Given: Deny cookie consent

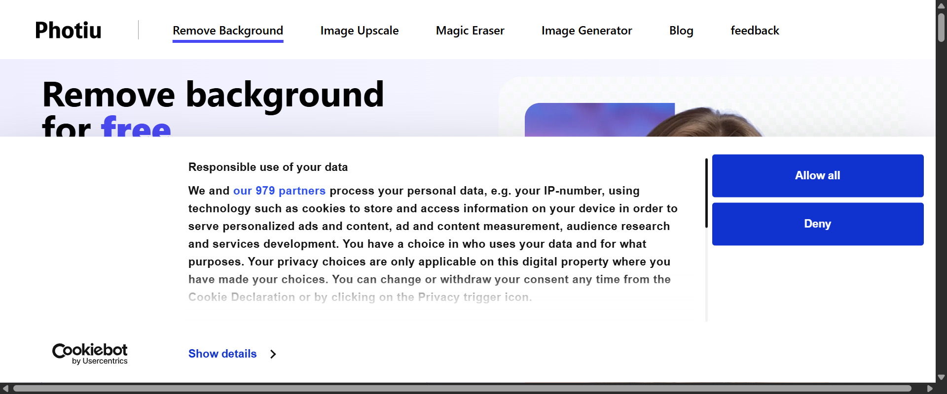Looking at the screenshot, I should point(817,224).
